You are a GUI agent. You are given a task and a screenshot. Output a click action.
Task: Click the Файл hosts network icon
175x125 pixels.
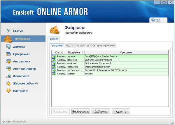click(x=8, y=76)
